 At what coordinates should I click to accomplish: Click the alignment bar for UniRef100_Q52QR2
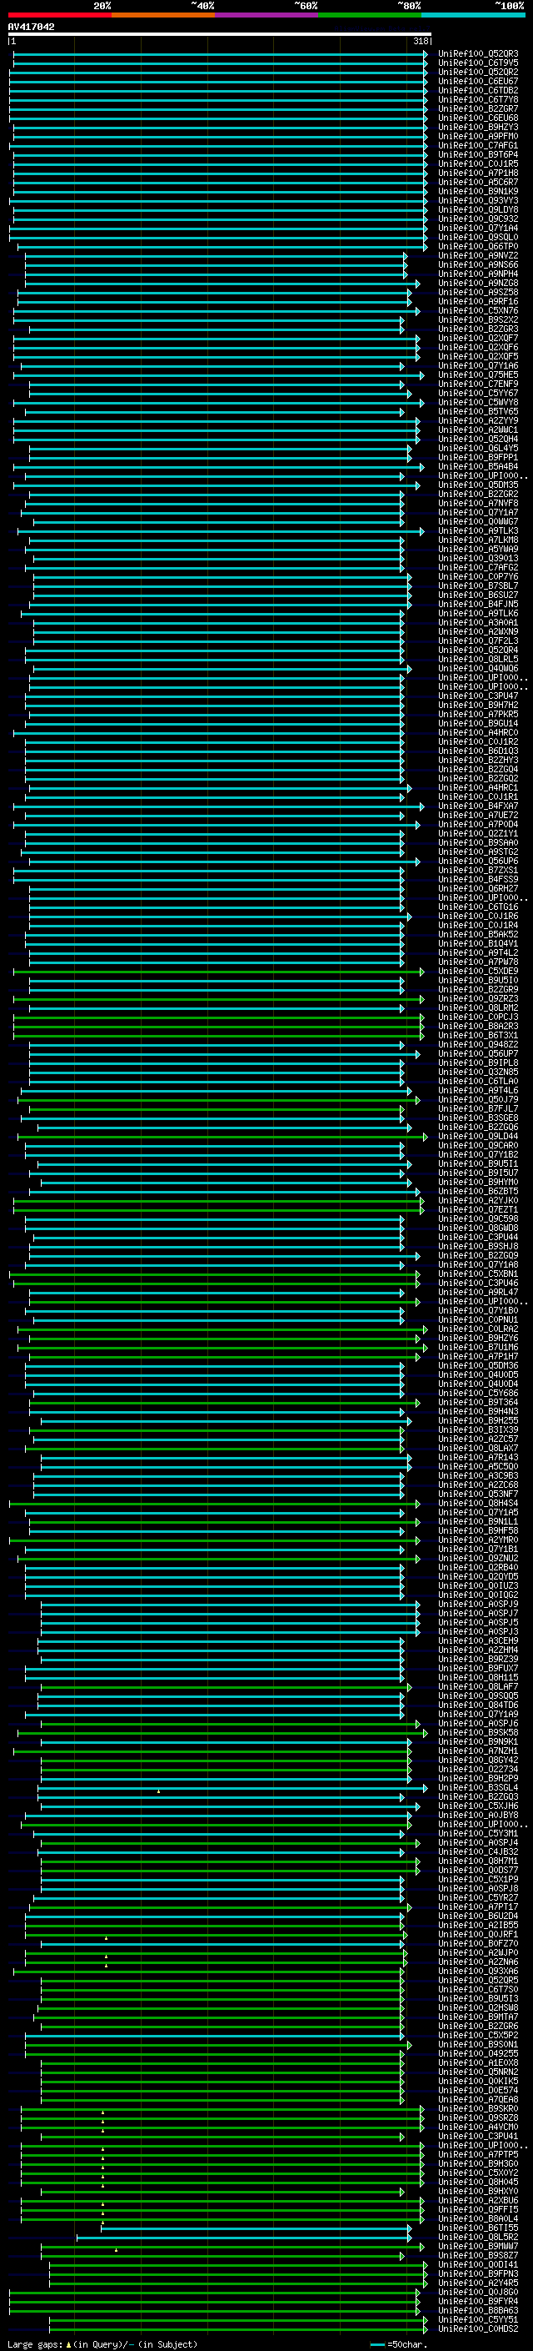219,72
